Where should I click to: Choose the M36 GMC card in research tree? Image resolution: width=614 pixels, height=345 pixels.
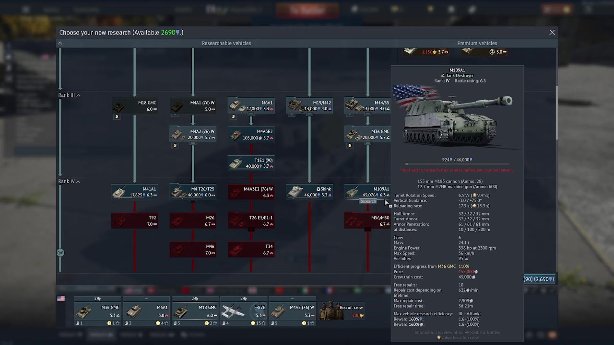coord(367,135)
